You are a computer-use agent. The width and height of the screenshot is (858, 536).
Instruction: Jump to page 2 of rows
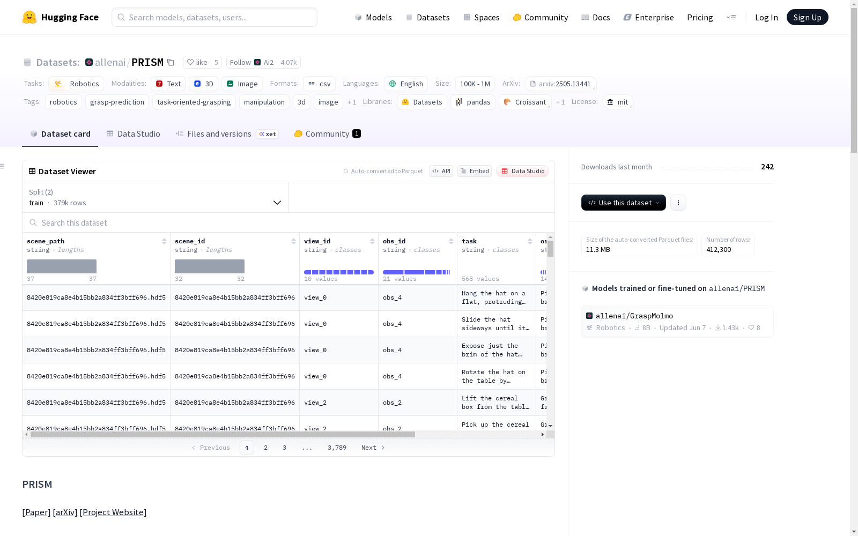pos(265,448)
